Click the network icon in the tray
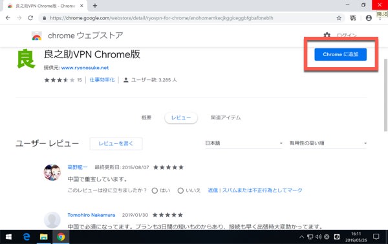This screenshot has height=244, width=388. click(310, 237)
